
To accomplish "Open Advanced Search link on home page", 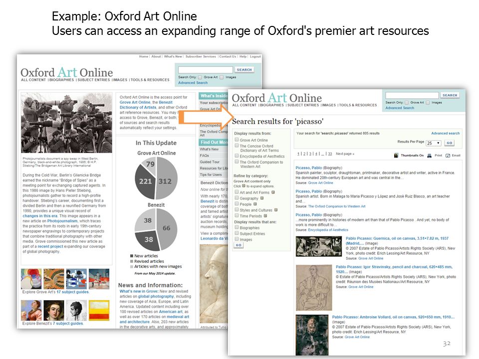I will [193, 83].
